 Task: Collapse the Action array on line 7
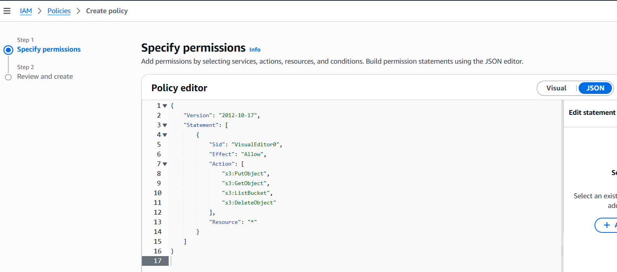(x=165, y=164)
